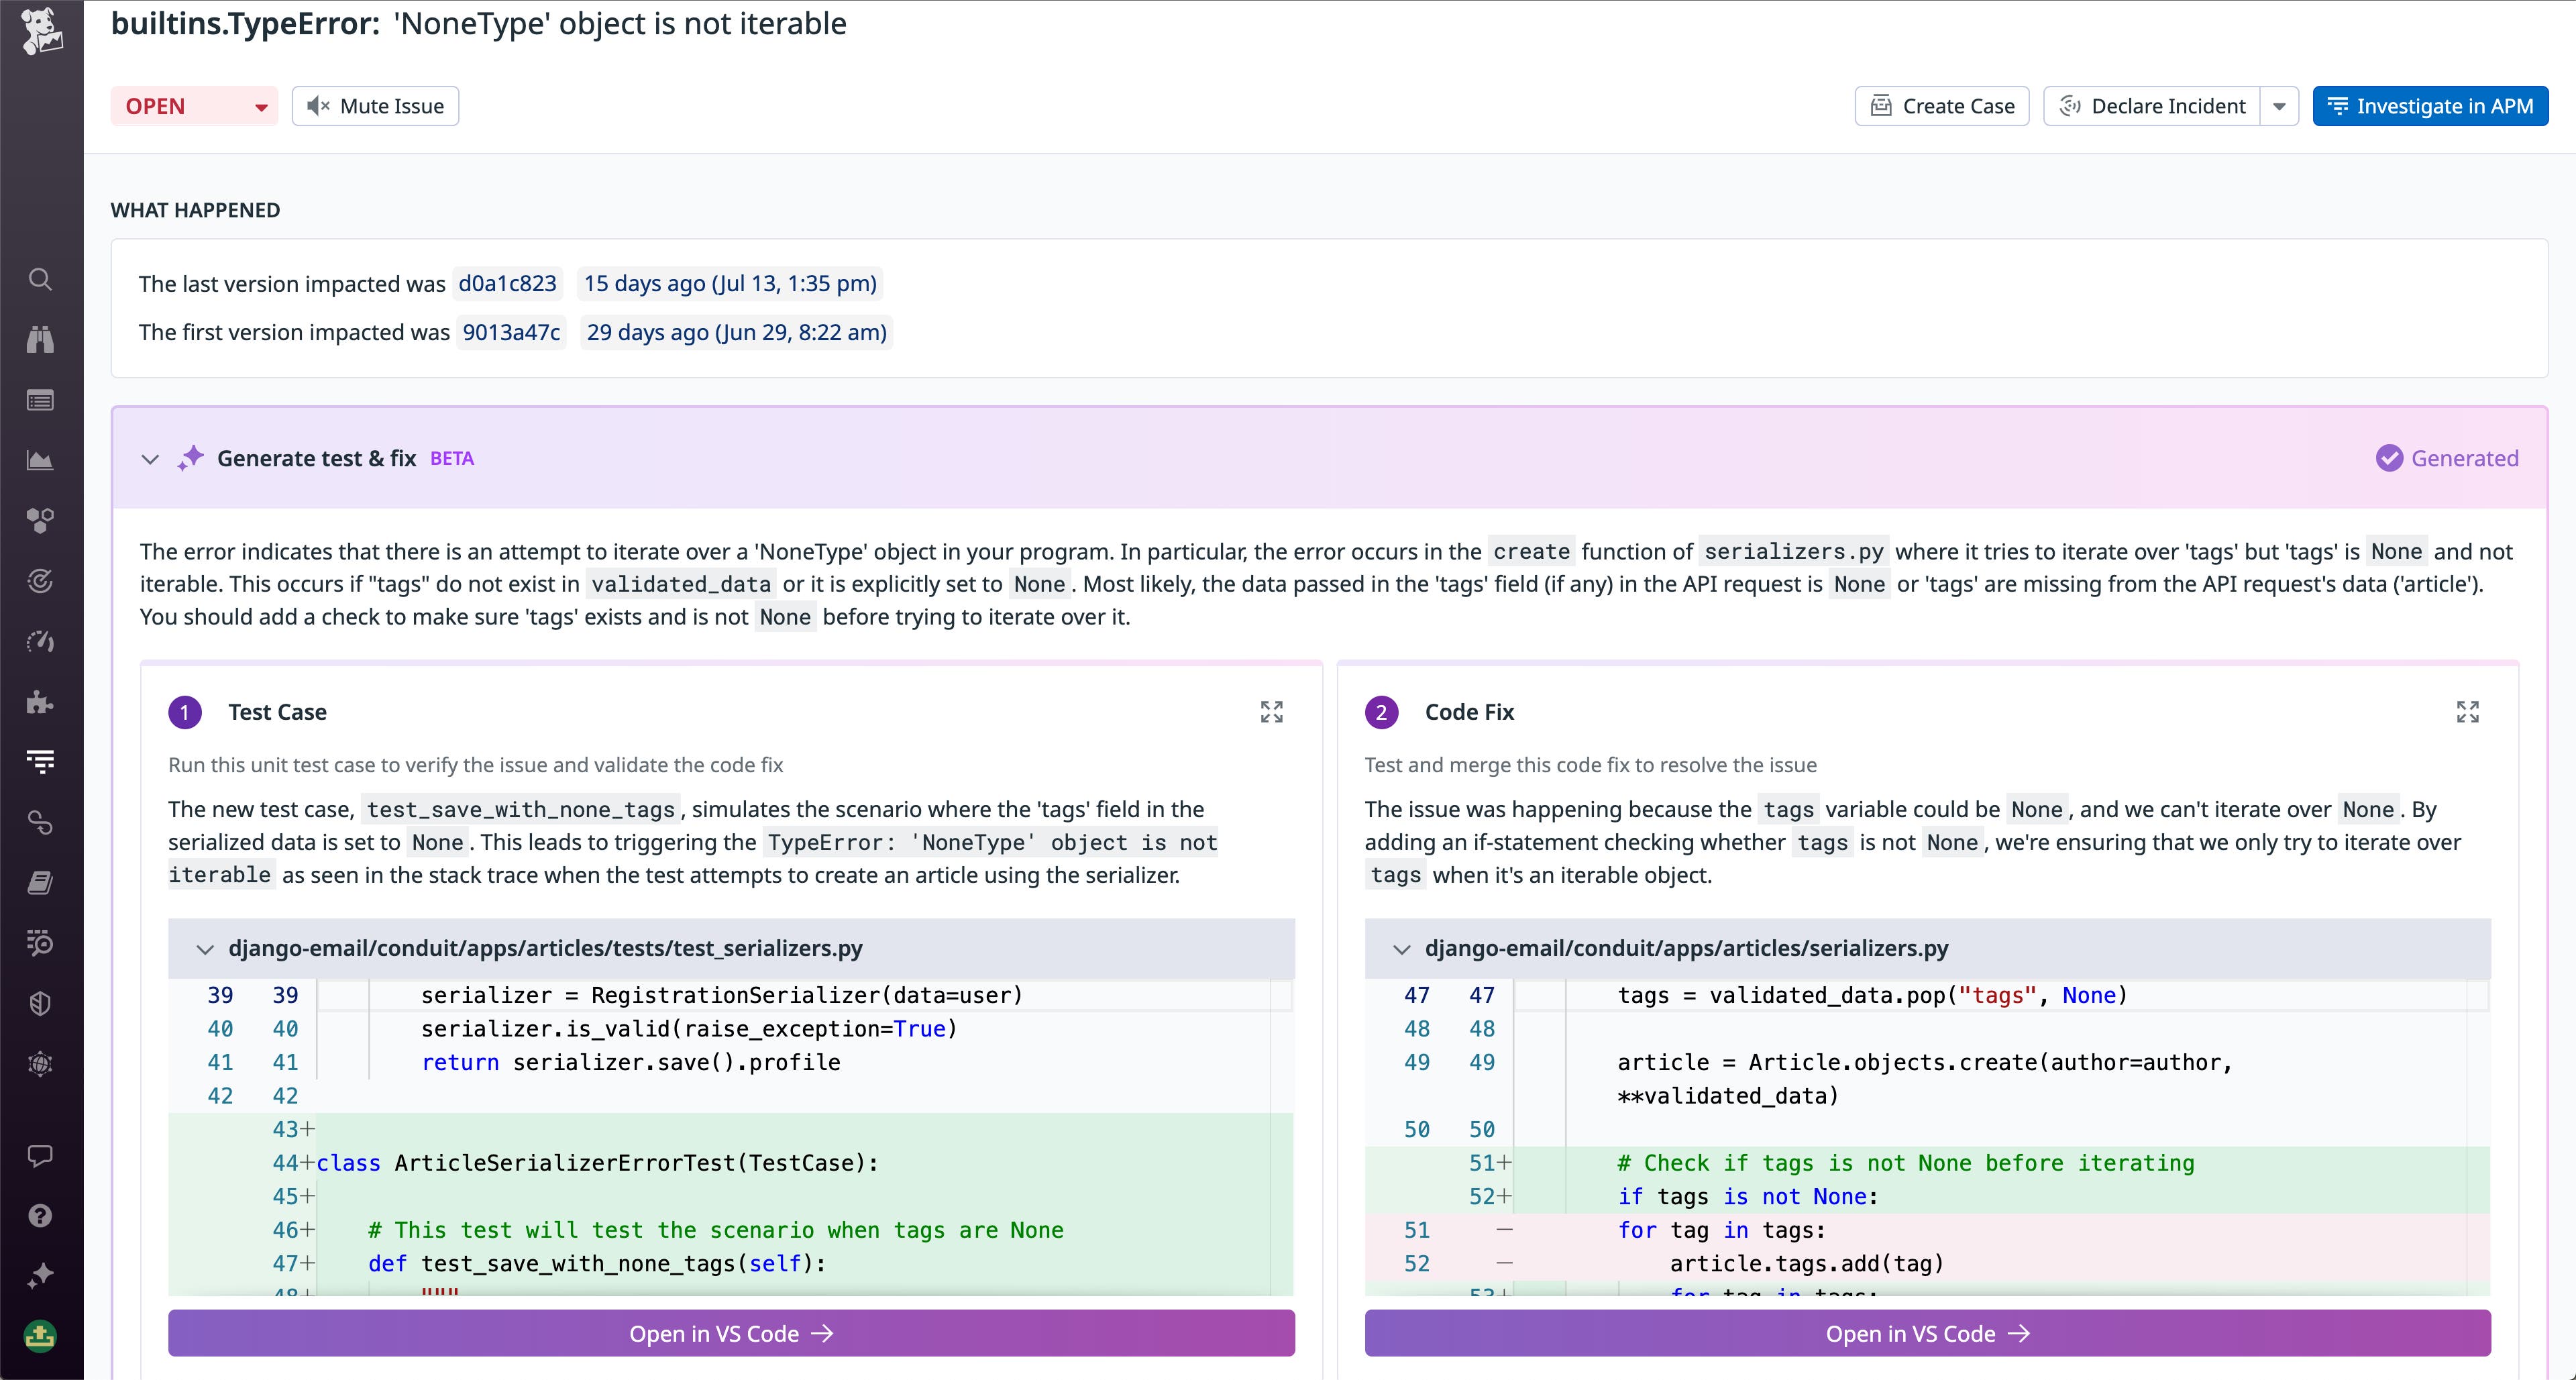2576x1380 pixels.
Task: Open the Metrics chart icon in sidebar
Action: point(40,460)
